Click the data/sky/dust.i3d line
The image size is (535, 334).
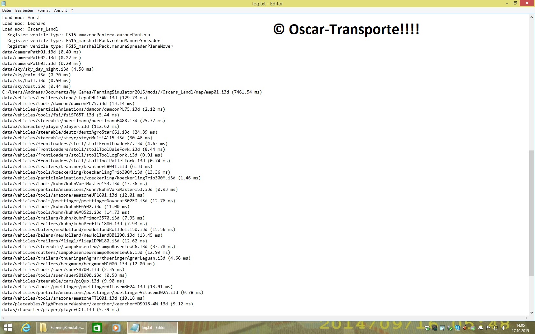[37, 87]
